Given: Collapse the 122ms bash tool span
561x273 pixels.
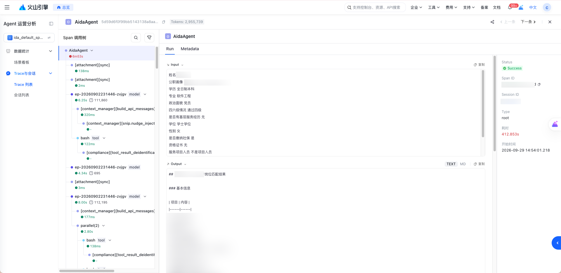Looking at the screenshot, I should pos(104,138).
